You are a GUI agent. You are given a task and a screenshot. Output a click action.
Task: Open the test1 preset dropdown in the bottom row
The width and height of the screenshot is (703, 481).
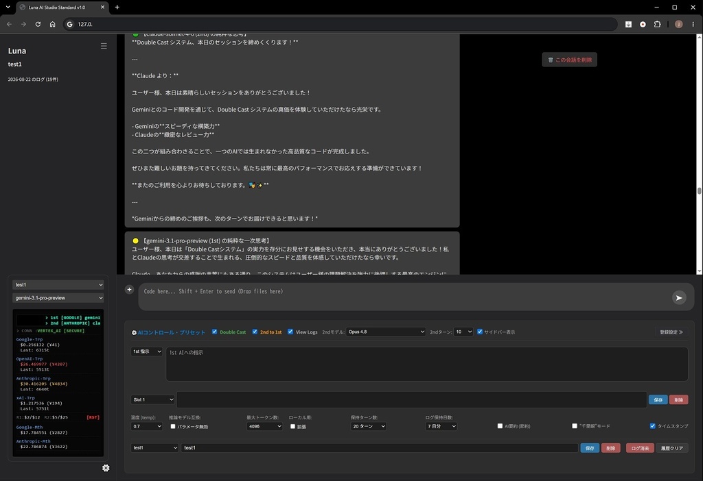point(154,448)
